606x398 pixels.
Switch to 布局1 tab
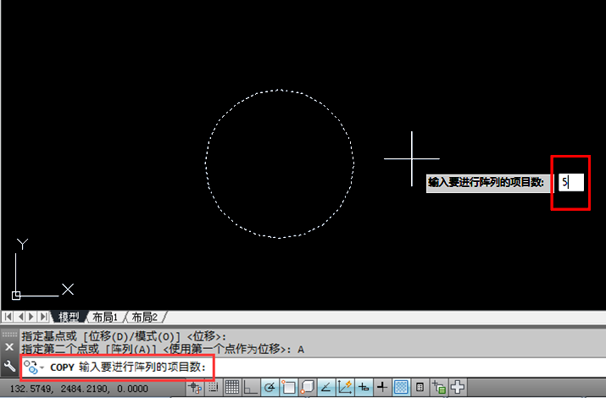[x=105, y=318]
